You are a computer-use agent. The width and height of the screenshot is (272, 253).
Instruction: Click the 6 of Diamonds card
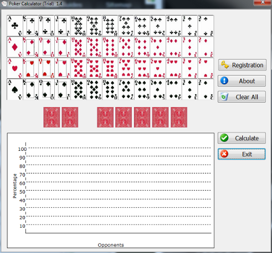pos(142,47)
